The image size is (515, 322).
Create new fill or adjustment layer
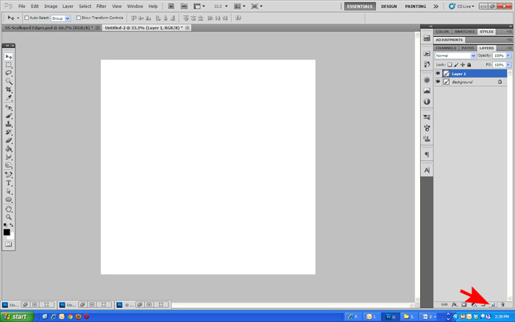[x=474, y=304]
